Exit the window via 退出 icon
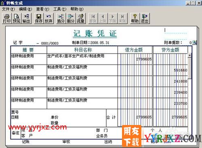The image size is (202, 148). [145, 19]
